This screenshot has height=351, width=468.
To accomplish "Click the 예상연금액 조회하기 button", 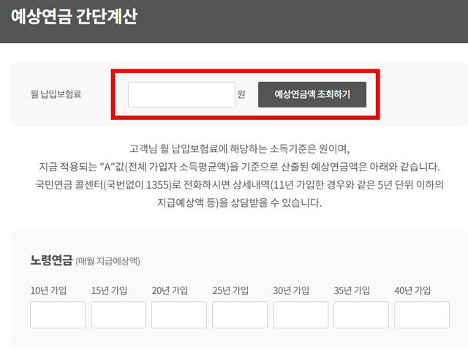I will point(312,94).
